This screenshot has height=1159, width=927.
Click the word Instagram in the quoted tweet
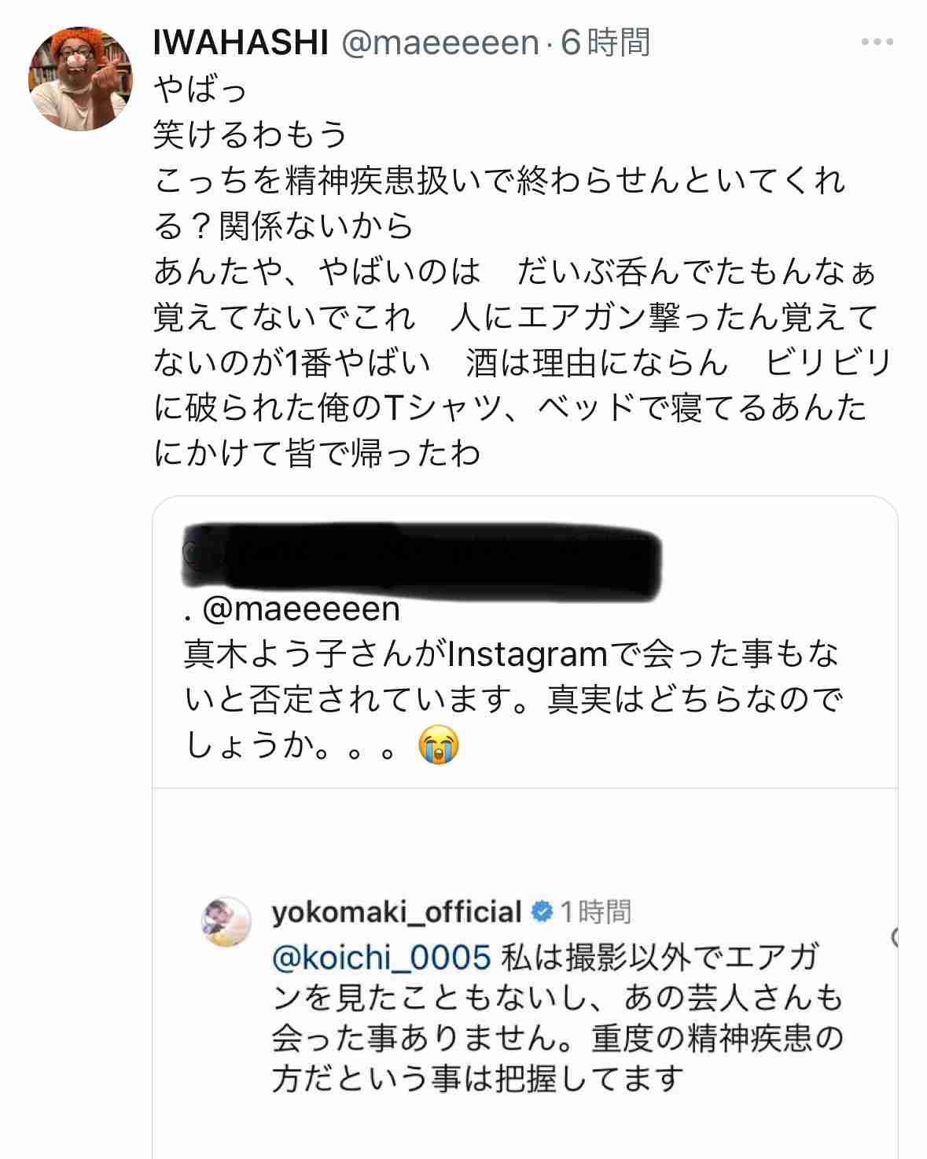click(527, 654)
